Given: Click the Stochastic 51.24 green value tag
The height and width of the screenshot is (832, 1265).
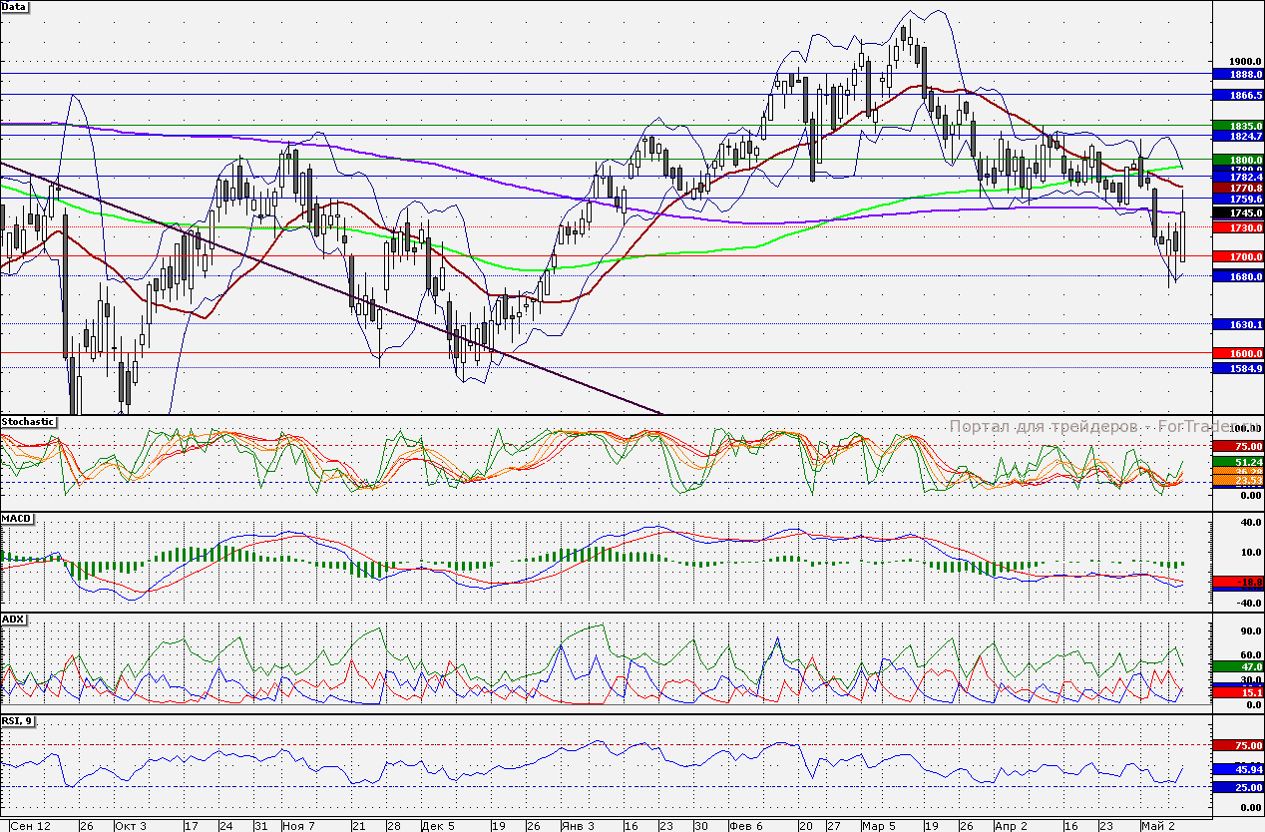Looking at the screenshot, I should pyautogui.click(x=1238, y=463).
